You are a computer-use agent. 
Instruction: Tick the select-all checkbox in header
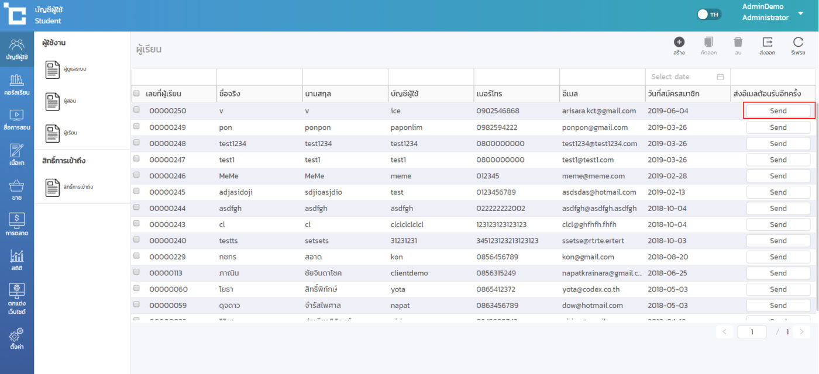(x=136, y=93)
